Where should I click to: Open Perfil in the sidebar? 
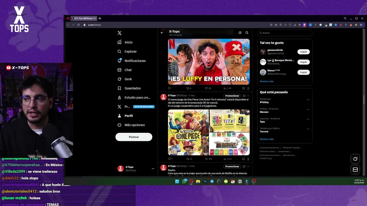tap(125, 116)
